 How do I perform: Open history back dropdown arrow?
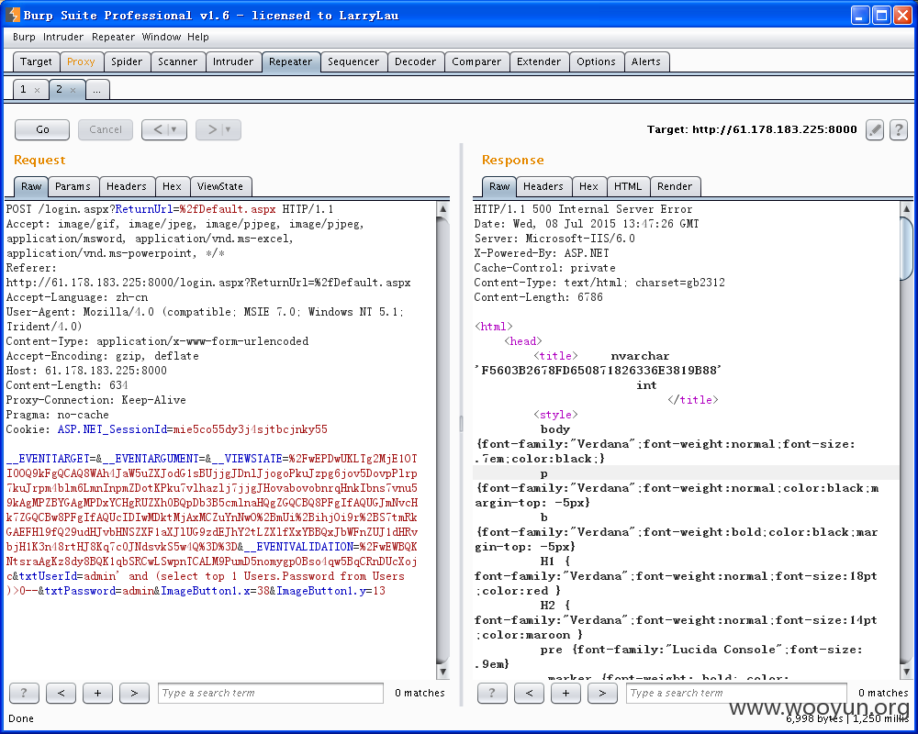174,130
